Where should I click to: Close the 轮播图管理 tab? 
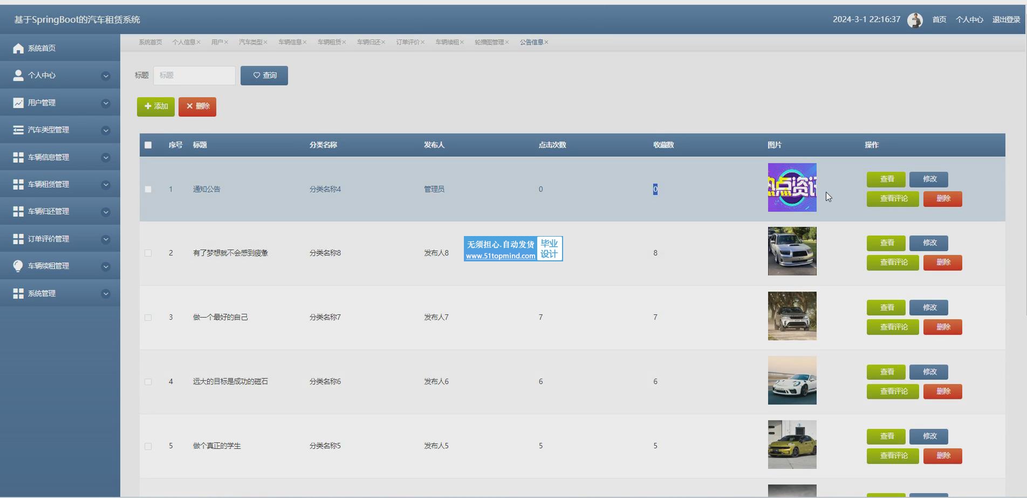point(507,42)
